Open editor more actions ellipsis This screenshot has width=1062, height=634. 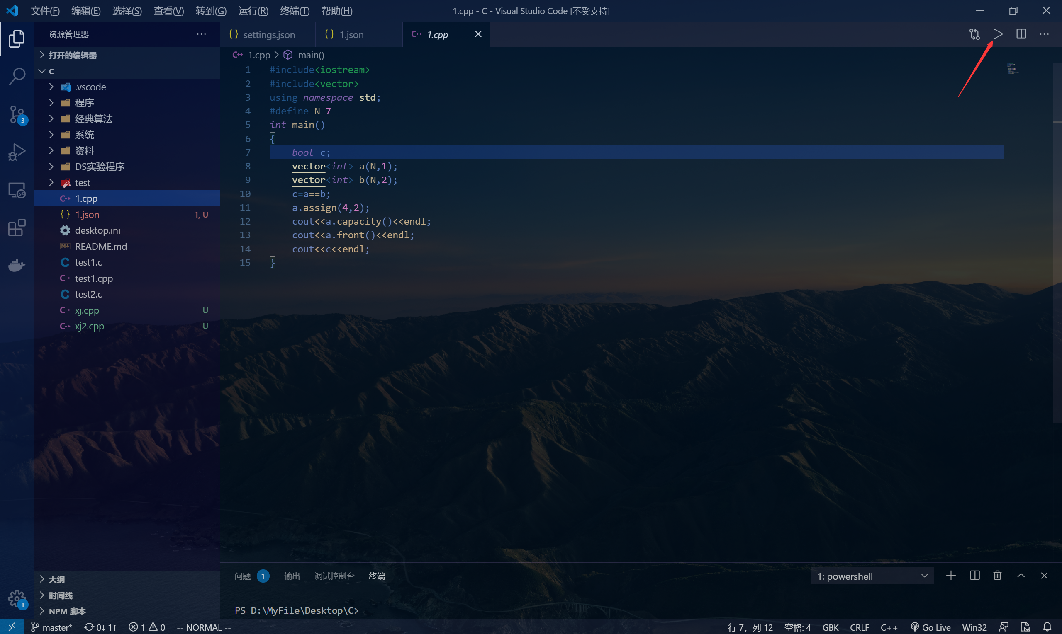(x=1044, y=34)
